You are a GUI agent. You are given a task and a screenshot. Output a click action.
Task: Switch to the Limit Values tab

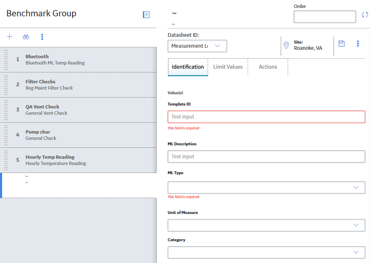pos(228,67)
